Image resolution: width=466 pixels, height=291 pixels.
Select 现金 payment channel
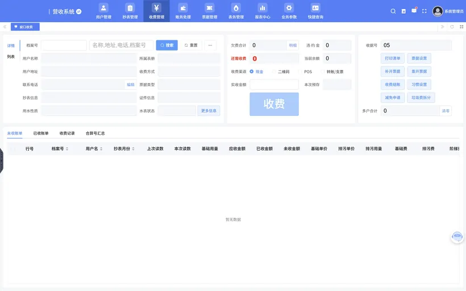tap(256, 72)
